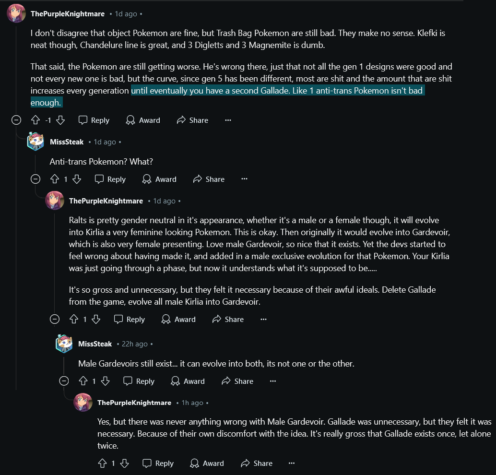Upvote MissSteak's "Anti-trans Pokemon? What?" comment
Image resolution: width=496 pixels, height=475 pixels.
[55, 179]
